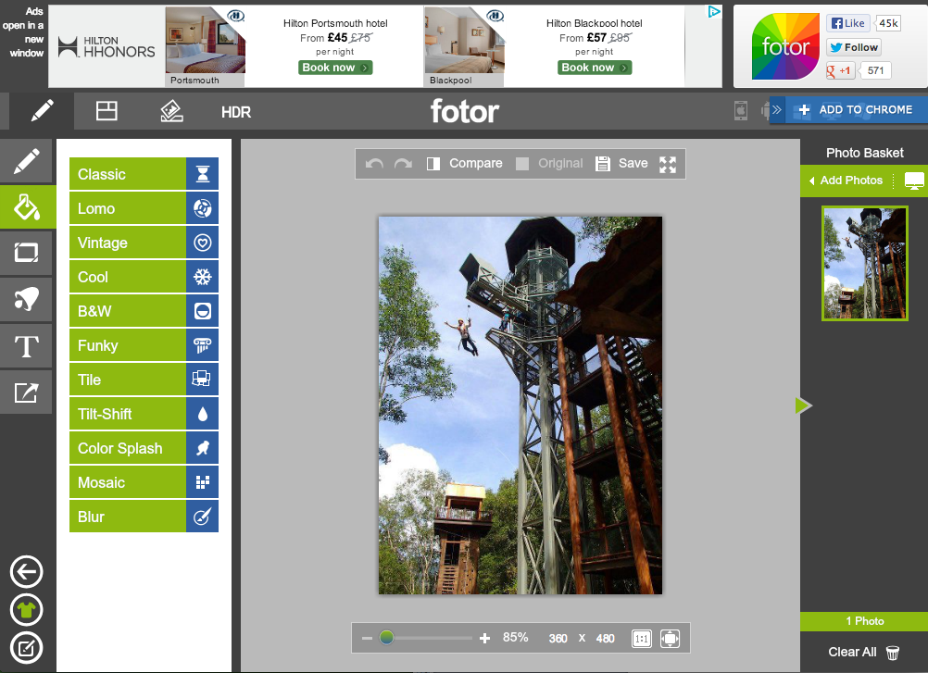Click the zoom slider handle
The width and height of the screenshot is (928, 673).
386,638
